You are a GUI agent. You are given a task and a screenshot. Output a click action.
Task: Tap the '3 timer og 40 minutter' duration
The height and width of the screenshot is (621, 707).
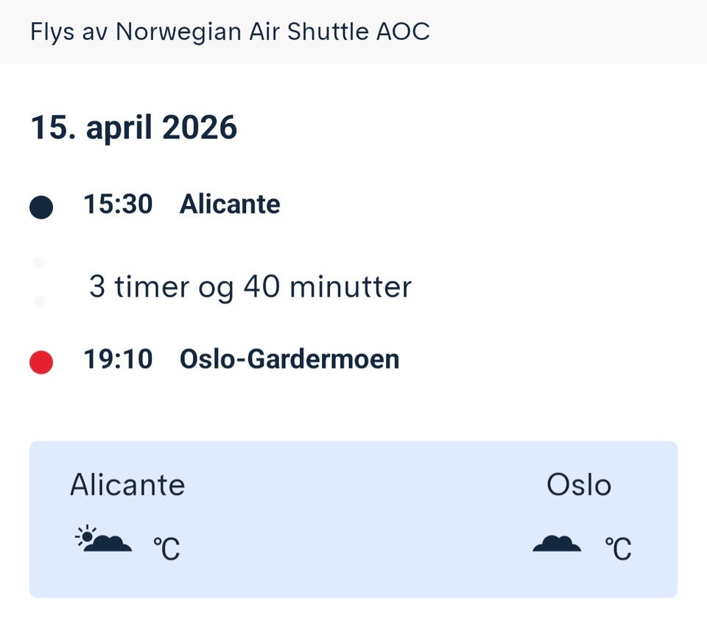click(x=250, y=286)
